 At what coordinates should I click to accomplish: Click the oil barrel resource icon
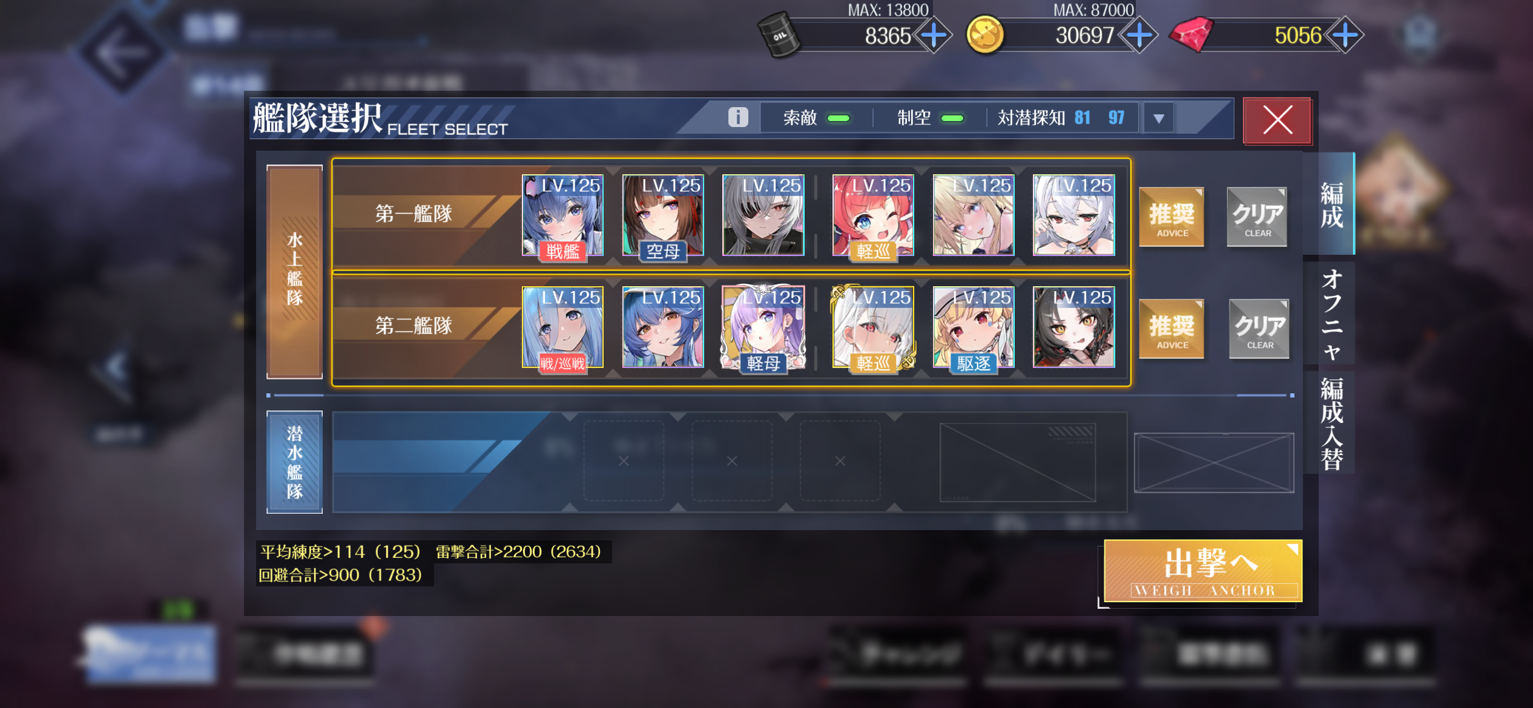[x=779, y=35]
